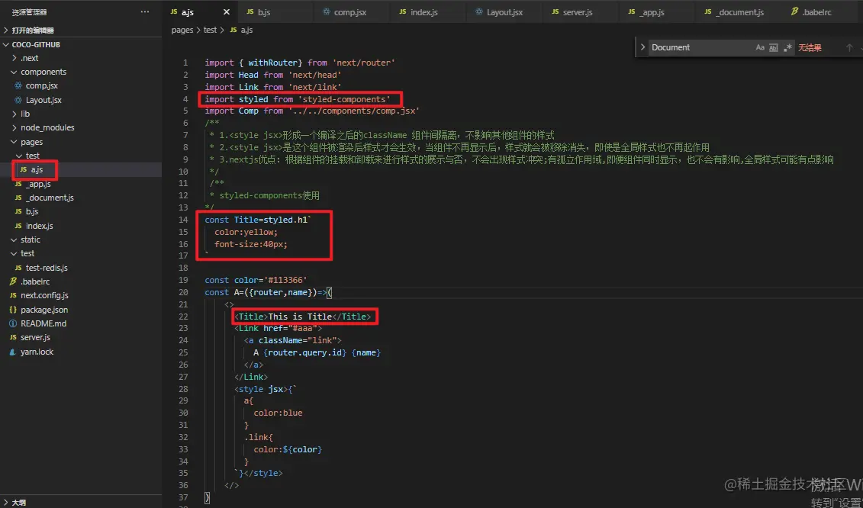Close the a.js editor tab

point(226,12)
